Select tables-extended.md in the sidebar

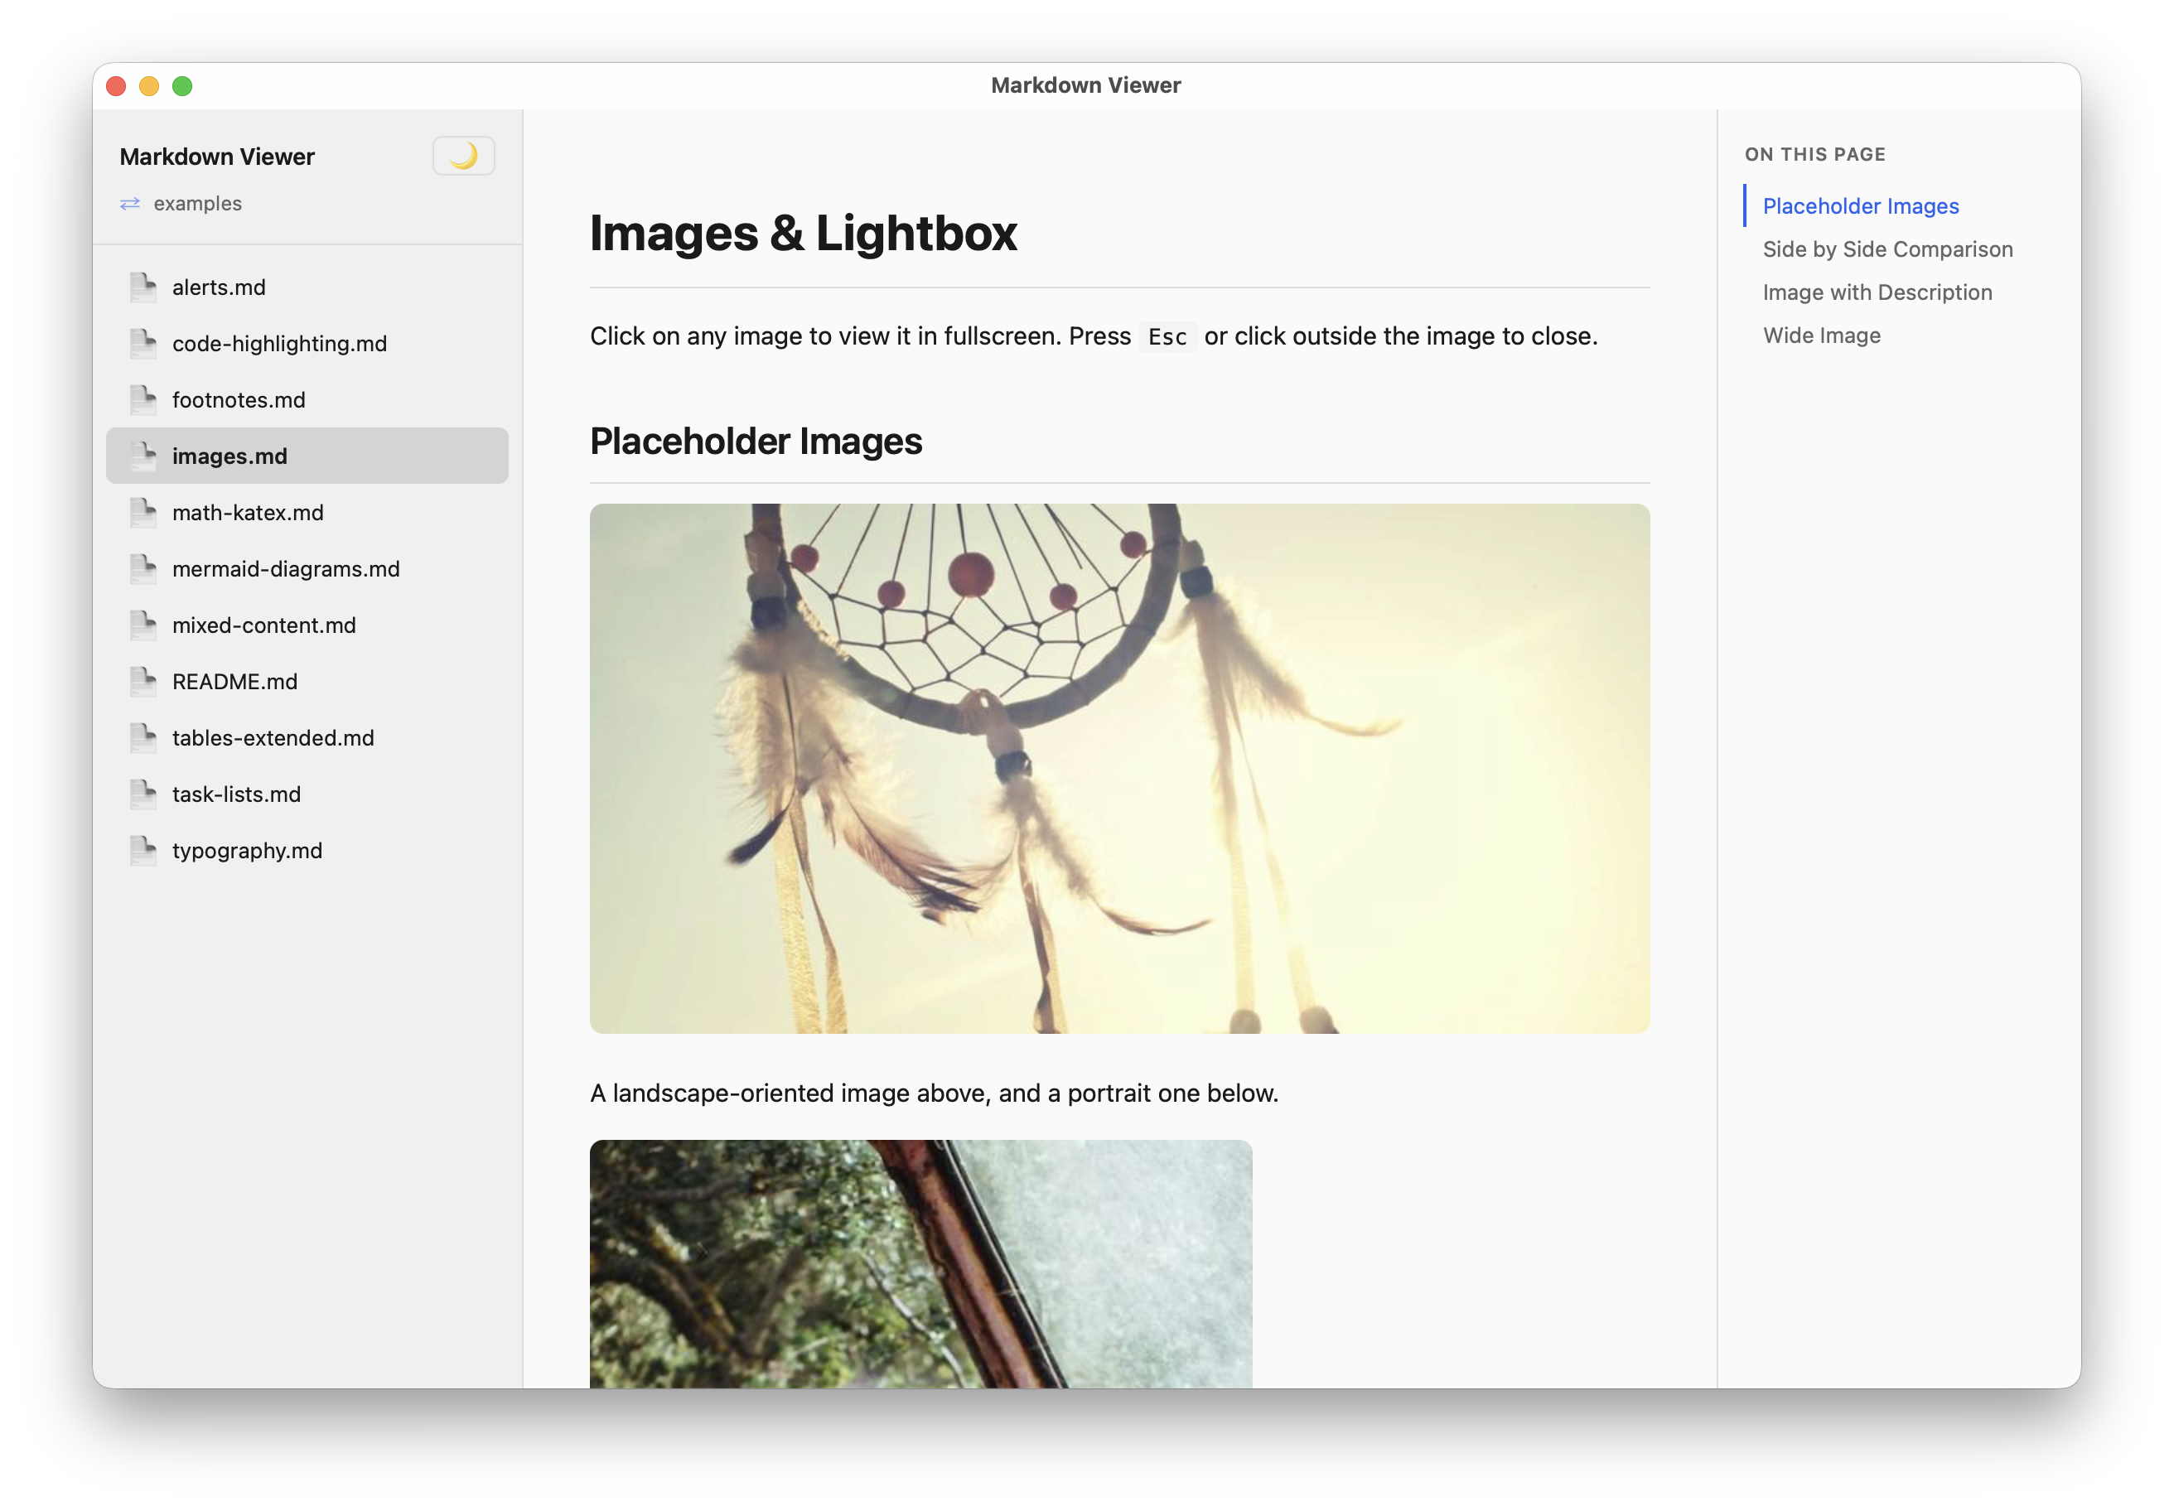(x=273, y=737)
